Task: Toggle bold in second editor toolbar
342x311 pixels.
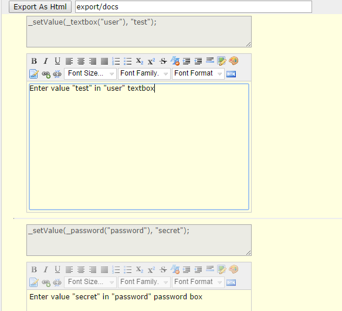Action: point(34,269)
